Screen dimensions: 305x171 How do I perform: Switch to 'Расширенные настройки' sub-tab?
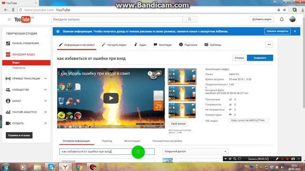click(167, 141)
